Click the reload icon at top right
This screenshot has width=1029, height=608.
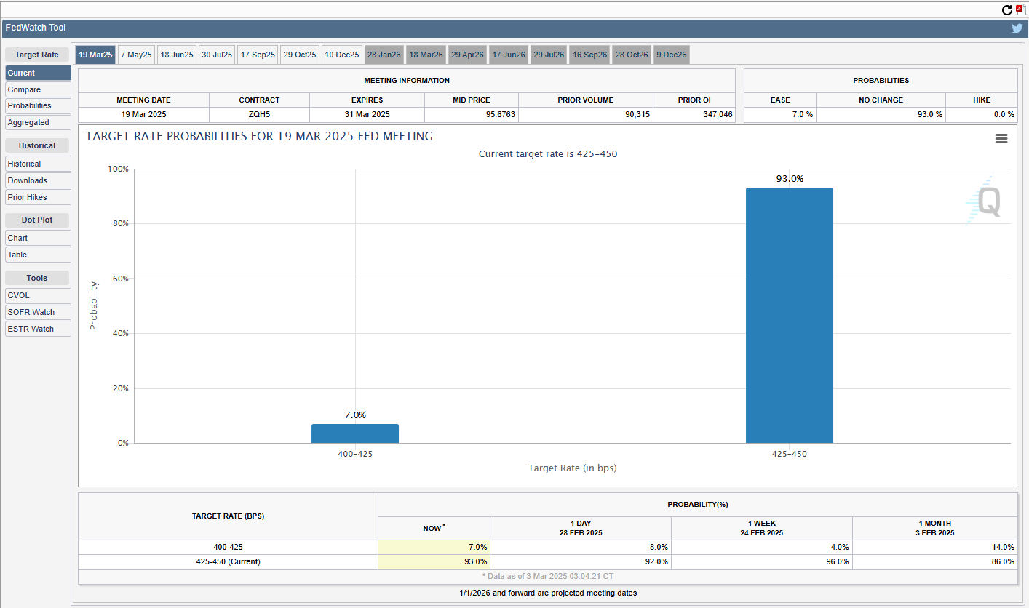(x=1007, y=10)
